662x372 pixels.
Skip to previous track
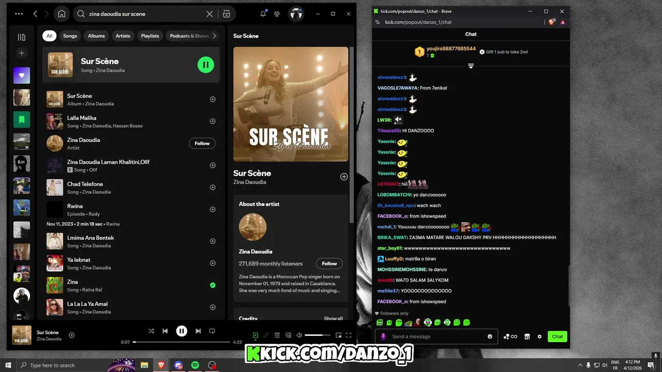coord(165,331)
